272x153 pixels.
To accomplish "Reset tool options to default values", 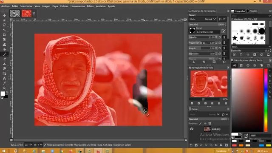I will click(x=224, y=62).
